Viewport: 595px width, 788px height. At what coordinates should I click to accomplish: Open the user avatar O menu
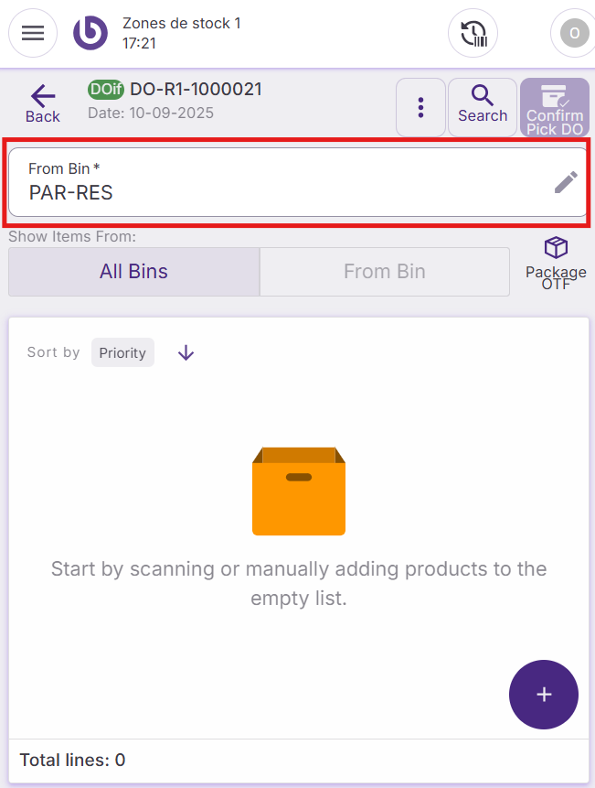coord(573,34)
